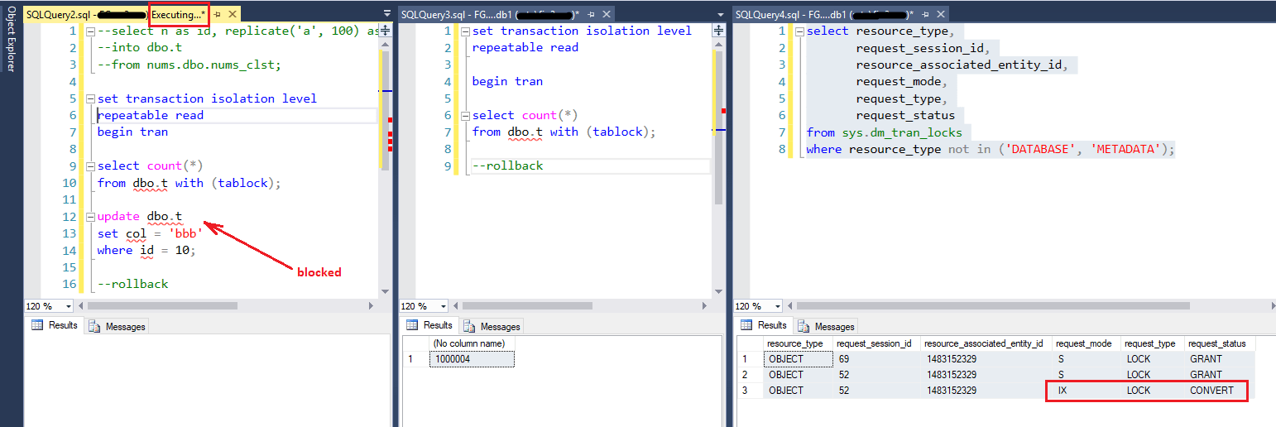Click the down scroll arrow in the SQLQuery3 editor
Viewport: 1276px width, 427px height.
coord(717,290)
